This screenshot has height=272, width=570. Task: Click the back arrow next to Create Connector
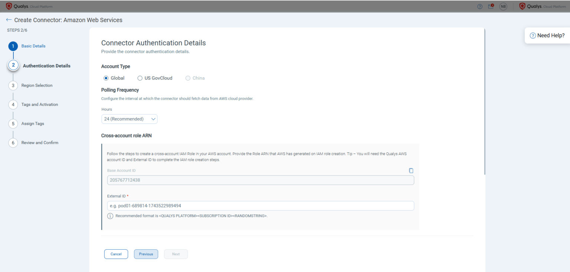click(8, 20)
